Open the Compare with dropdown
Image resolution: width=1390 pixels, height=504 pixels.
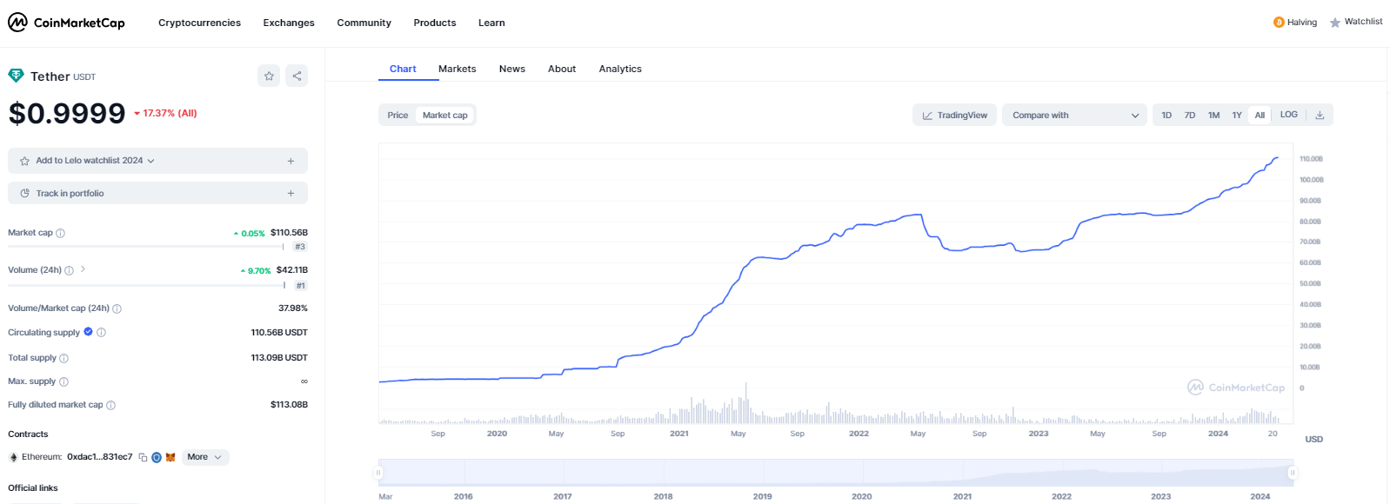pos(1075,115)
